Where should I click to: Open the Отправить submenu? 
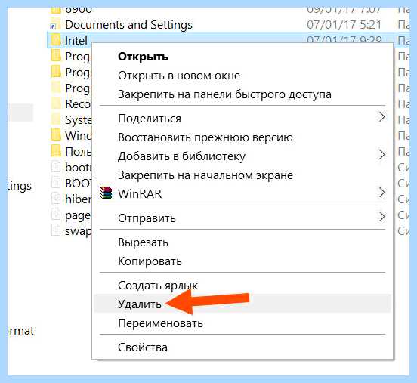[x=242, y=218]
